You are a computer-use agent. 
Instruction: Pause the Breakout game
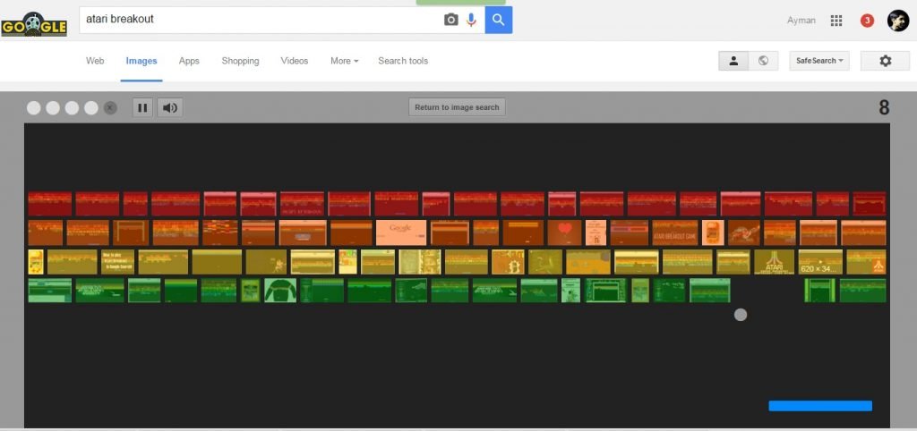pos(142,107)
